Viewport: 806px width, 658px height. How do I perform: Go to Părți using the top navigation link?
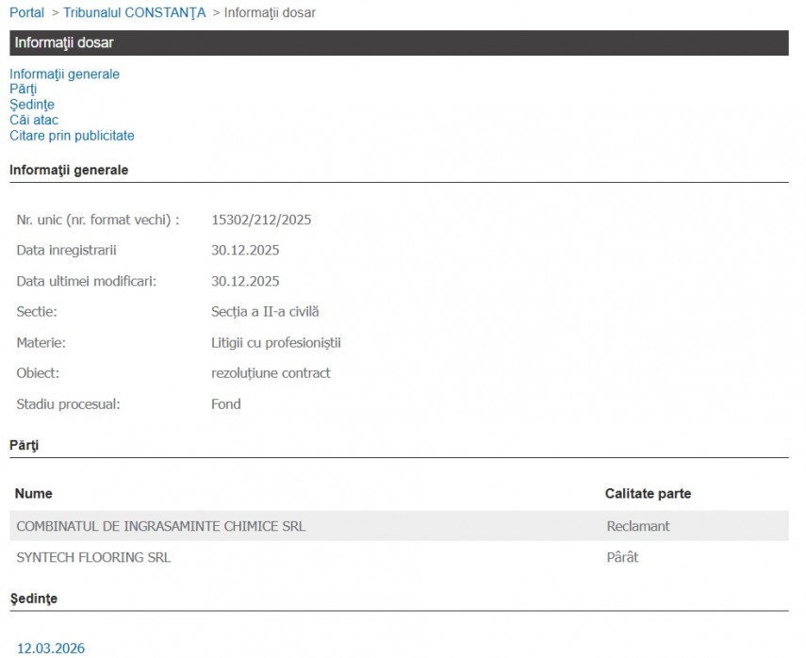point(23,89)
